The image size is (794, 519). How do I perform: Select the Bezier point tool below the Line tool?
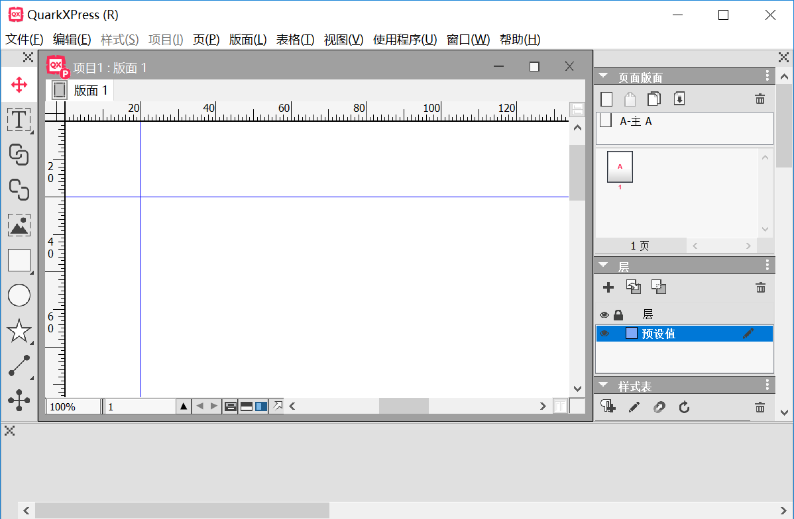(x=19, y=400)
